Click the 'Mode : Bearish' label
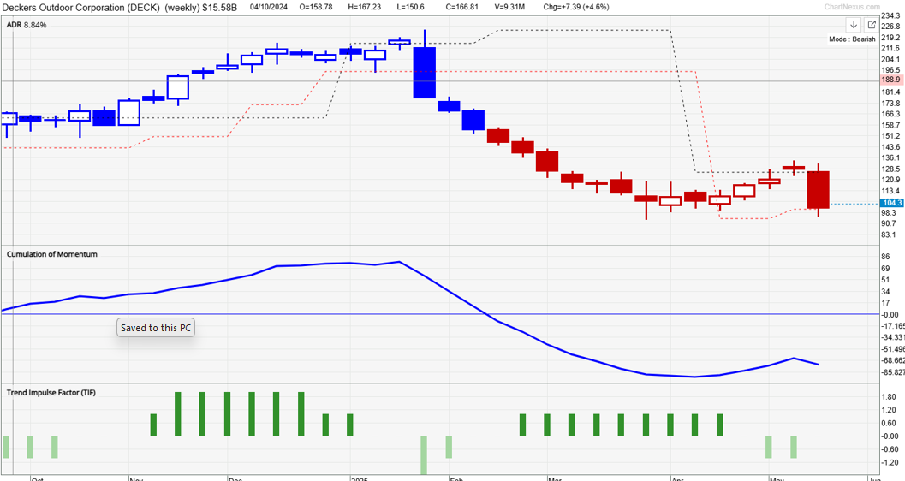This screenshot has height=481, width=905. (852, 39)
